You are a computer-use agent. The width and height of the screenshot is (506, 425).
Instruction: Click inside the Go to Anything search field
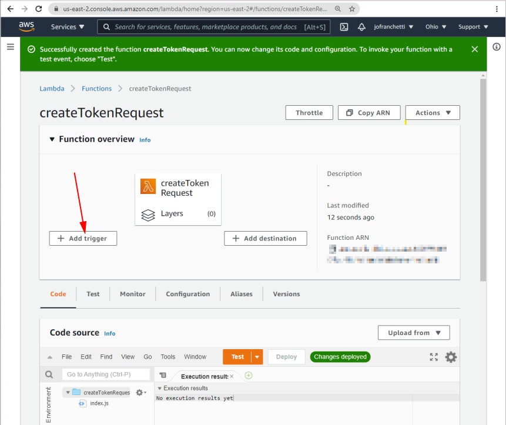click(106, 374)
